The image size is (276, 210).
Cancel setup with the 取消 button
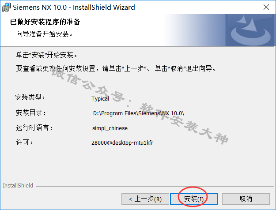coord(246,199)
